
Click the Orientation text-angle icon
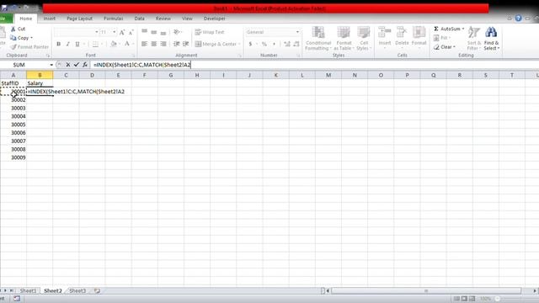point(177,32)
